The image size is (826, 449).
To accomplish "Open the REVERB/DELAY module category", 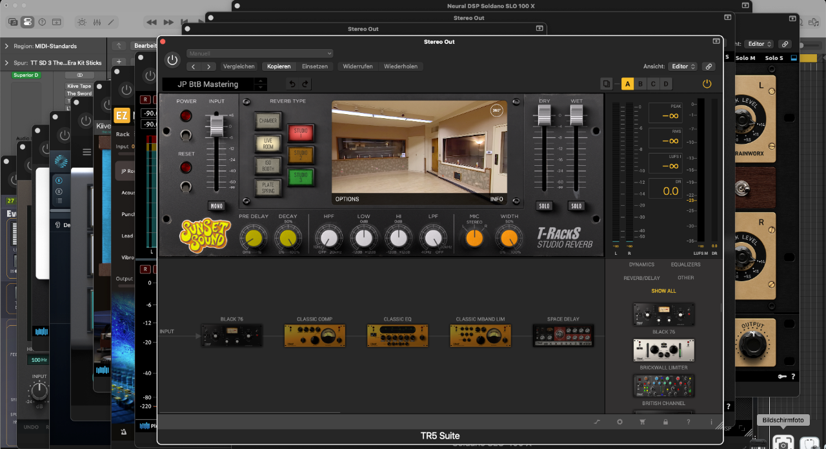I will coord(641,278).
